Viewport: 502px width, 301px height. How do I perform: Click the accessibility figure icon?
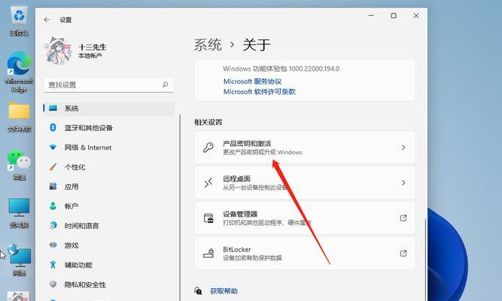[53, 264]
